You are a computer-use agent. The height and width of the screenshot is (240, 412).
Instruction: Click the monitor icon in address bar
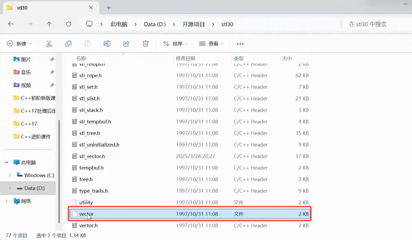[89, 24]
